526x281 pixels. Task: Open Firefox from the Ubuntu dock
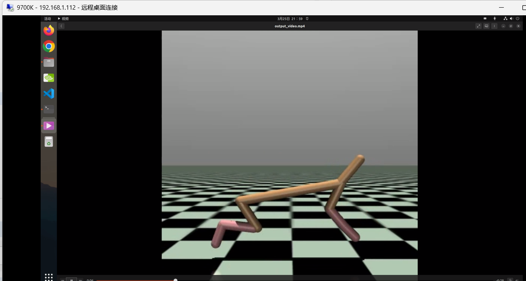pos(49,30)
